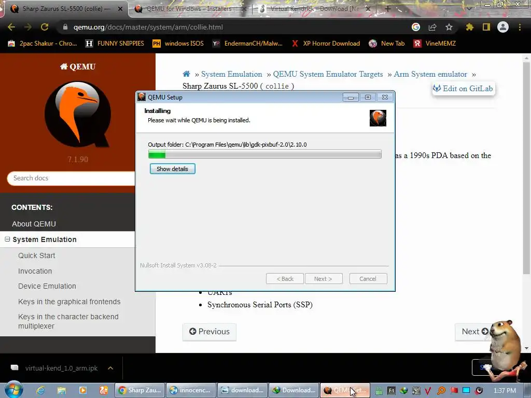The image size is (531, 398).
Task: Click the site padlock icon
Action: 65,27
